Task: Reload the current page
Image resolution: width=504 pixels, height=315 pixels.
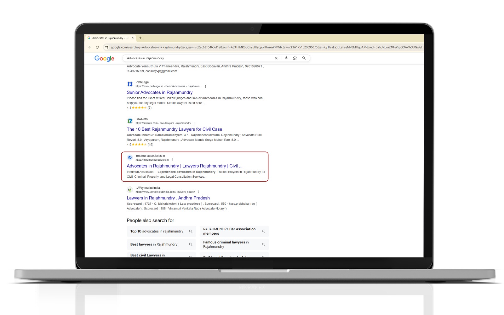Action: tap(97, 47)
